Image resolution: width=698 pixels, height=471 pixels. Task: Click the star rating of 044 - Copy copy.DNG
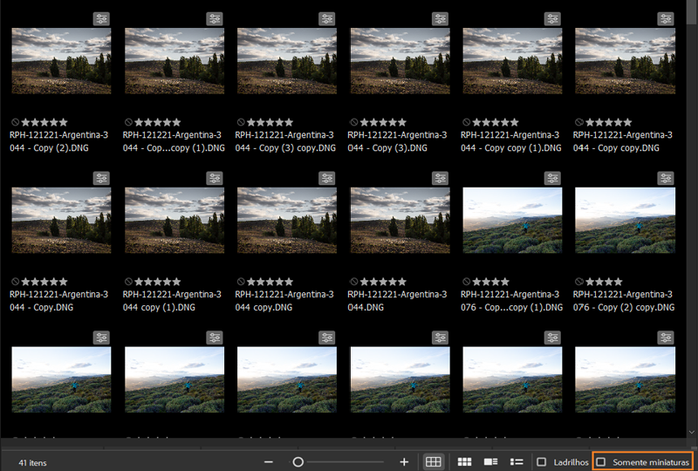(608, 122)
